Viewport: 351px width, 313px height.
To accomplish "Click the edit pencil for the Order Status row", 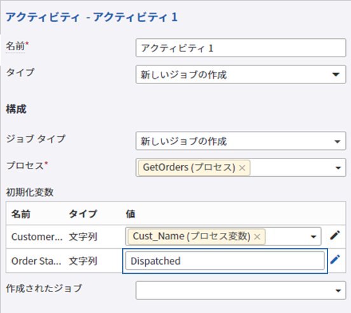I will [x=335, y=260].
